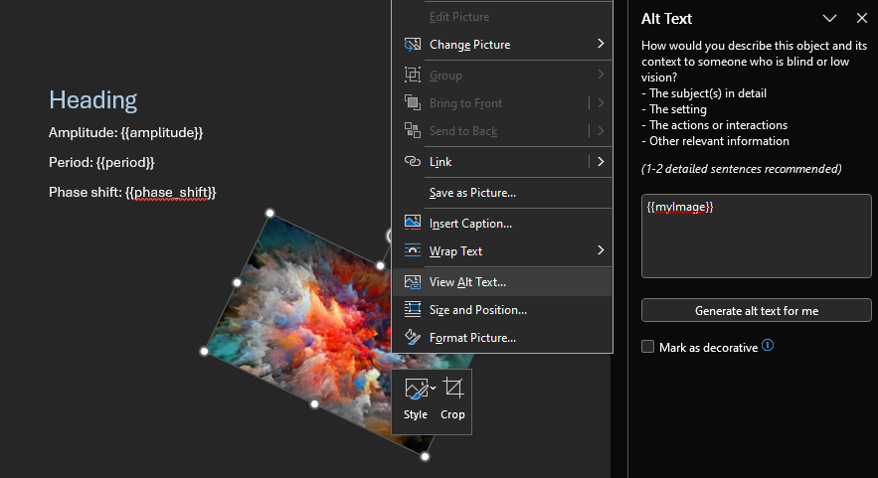Click the info icon beside Mark as decorative
Viewport: 878px width, 478px height.
pyautogui.click(x=768, y=346)
